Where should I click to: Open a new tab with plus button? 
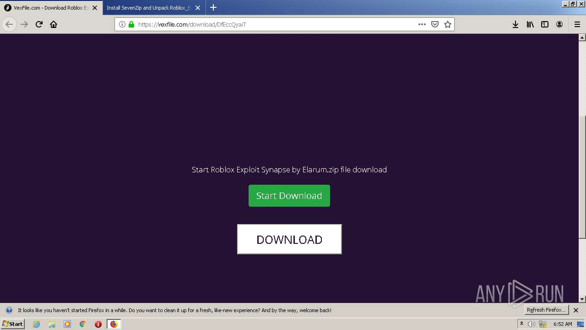click(213, 7)
